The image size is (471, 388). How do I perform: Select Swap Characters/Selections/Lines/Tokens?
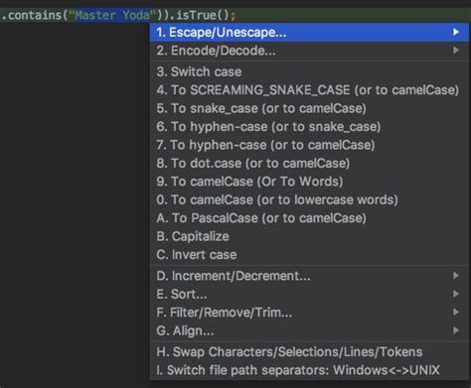coord(309,352)
